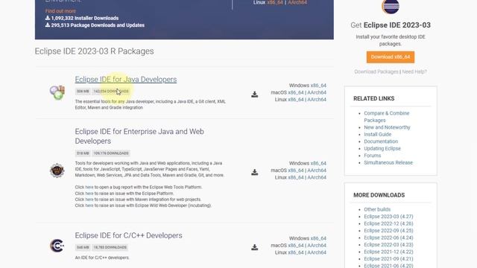
Task: Click downloads count badge on Enterprise Java package
Action: (111, 153)
